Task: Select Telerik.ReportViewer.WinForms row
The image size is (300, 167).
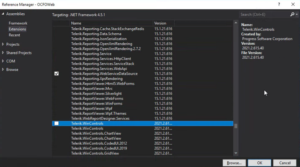Action: 143,103
